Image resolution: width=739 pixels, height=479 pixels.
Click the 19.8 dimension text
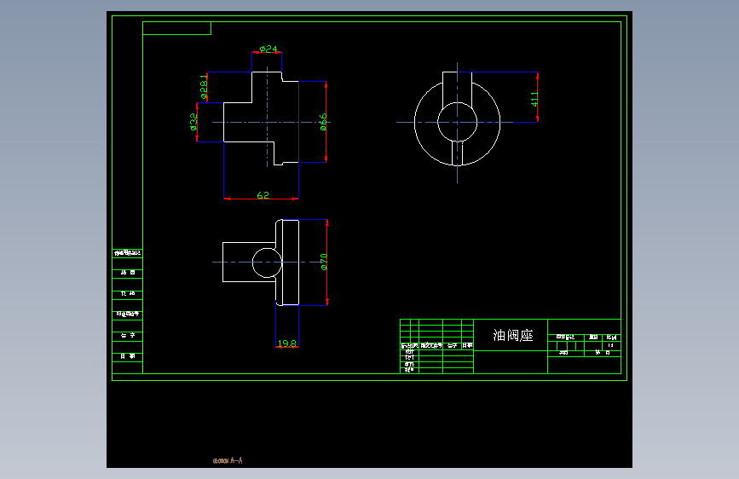pyautogui.click(x=287, y=343)
